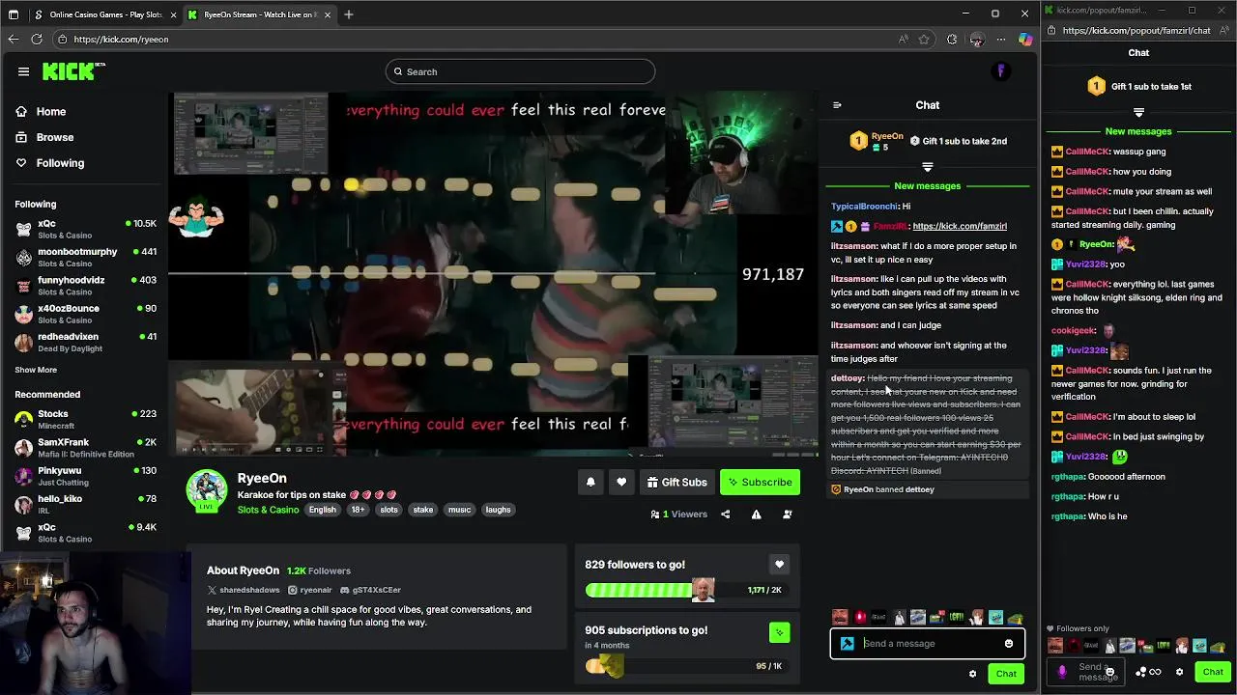The height and width of the screenshot is (695, 1237).
Task: Open redheadvixen channel in sidebar
Action: tap(86, 342)
